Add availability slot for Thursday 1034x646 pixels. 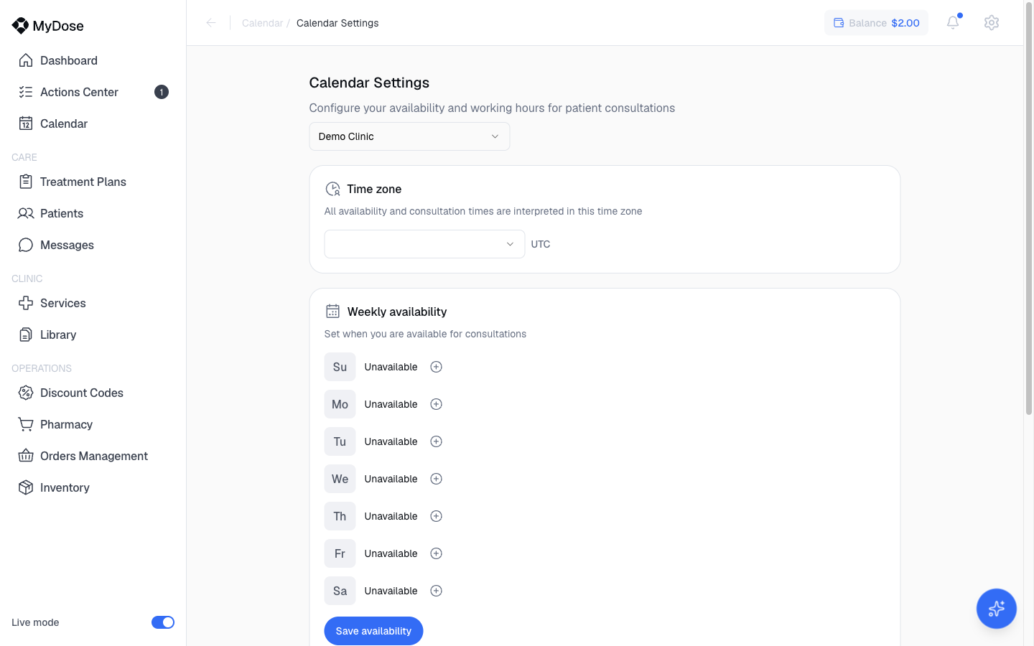coord(436,516)
